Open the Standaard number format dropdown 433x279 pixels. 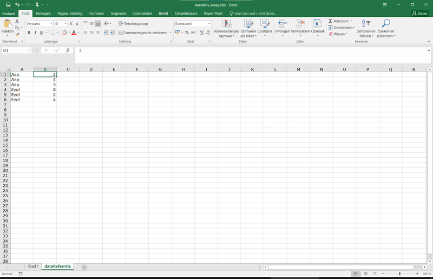(209, 24)
